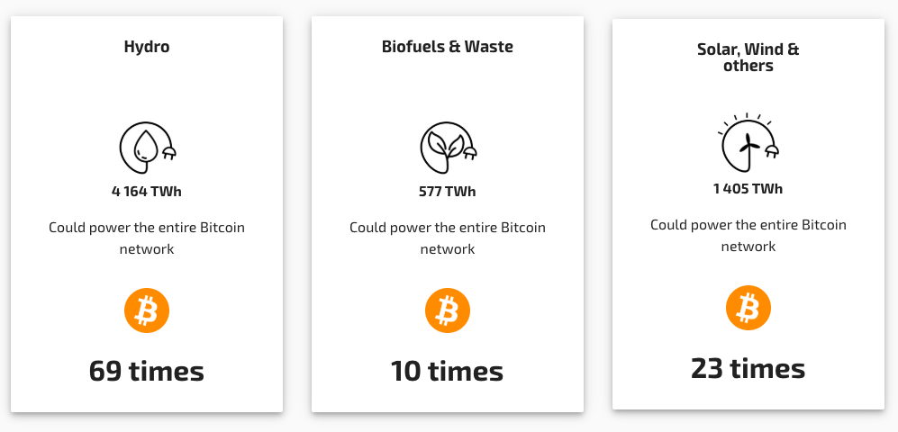Viewport: 898px width, 432px height.
Task: Click the 1 405 TWh value
Action: tap(748, 188)
